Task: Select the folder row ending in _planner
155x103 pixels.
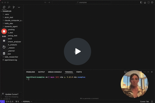Action: tap(11, 51)
